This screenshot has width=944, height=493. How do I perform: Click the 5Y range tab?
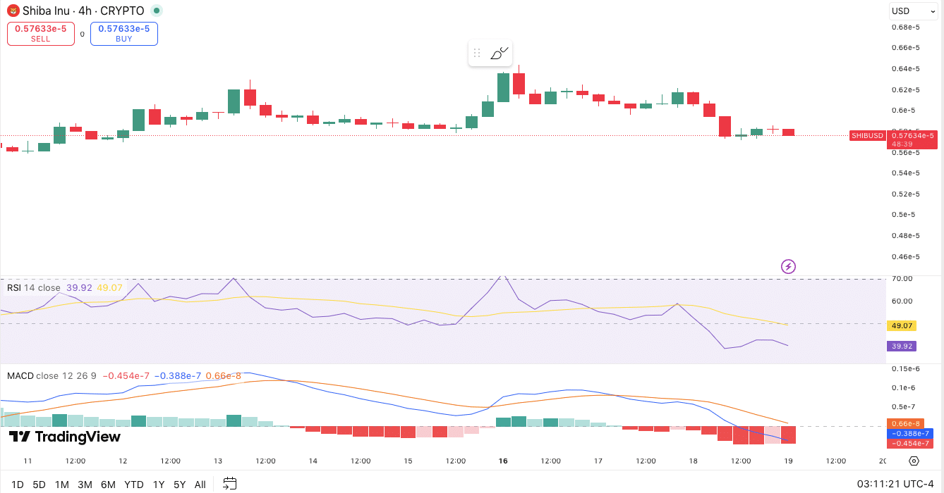coord(179,485)
